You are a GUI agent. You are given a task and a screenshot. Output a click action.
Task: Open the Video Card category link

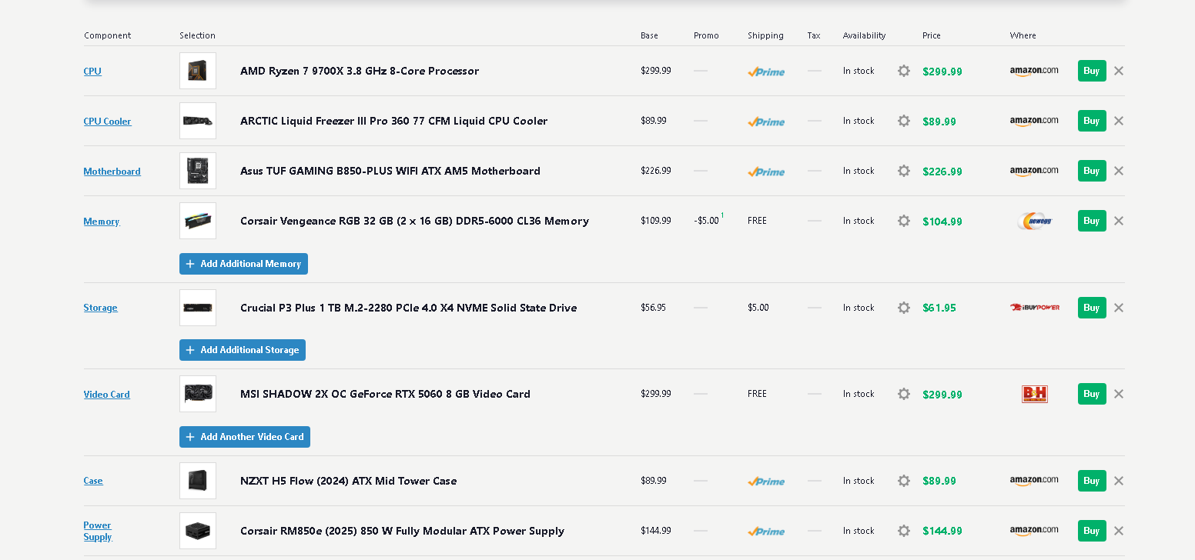(x=107, y=395)
